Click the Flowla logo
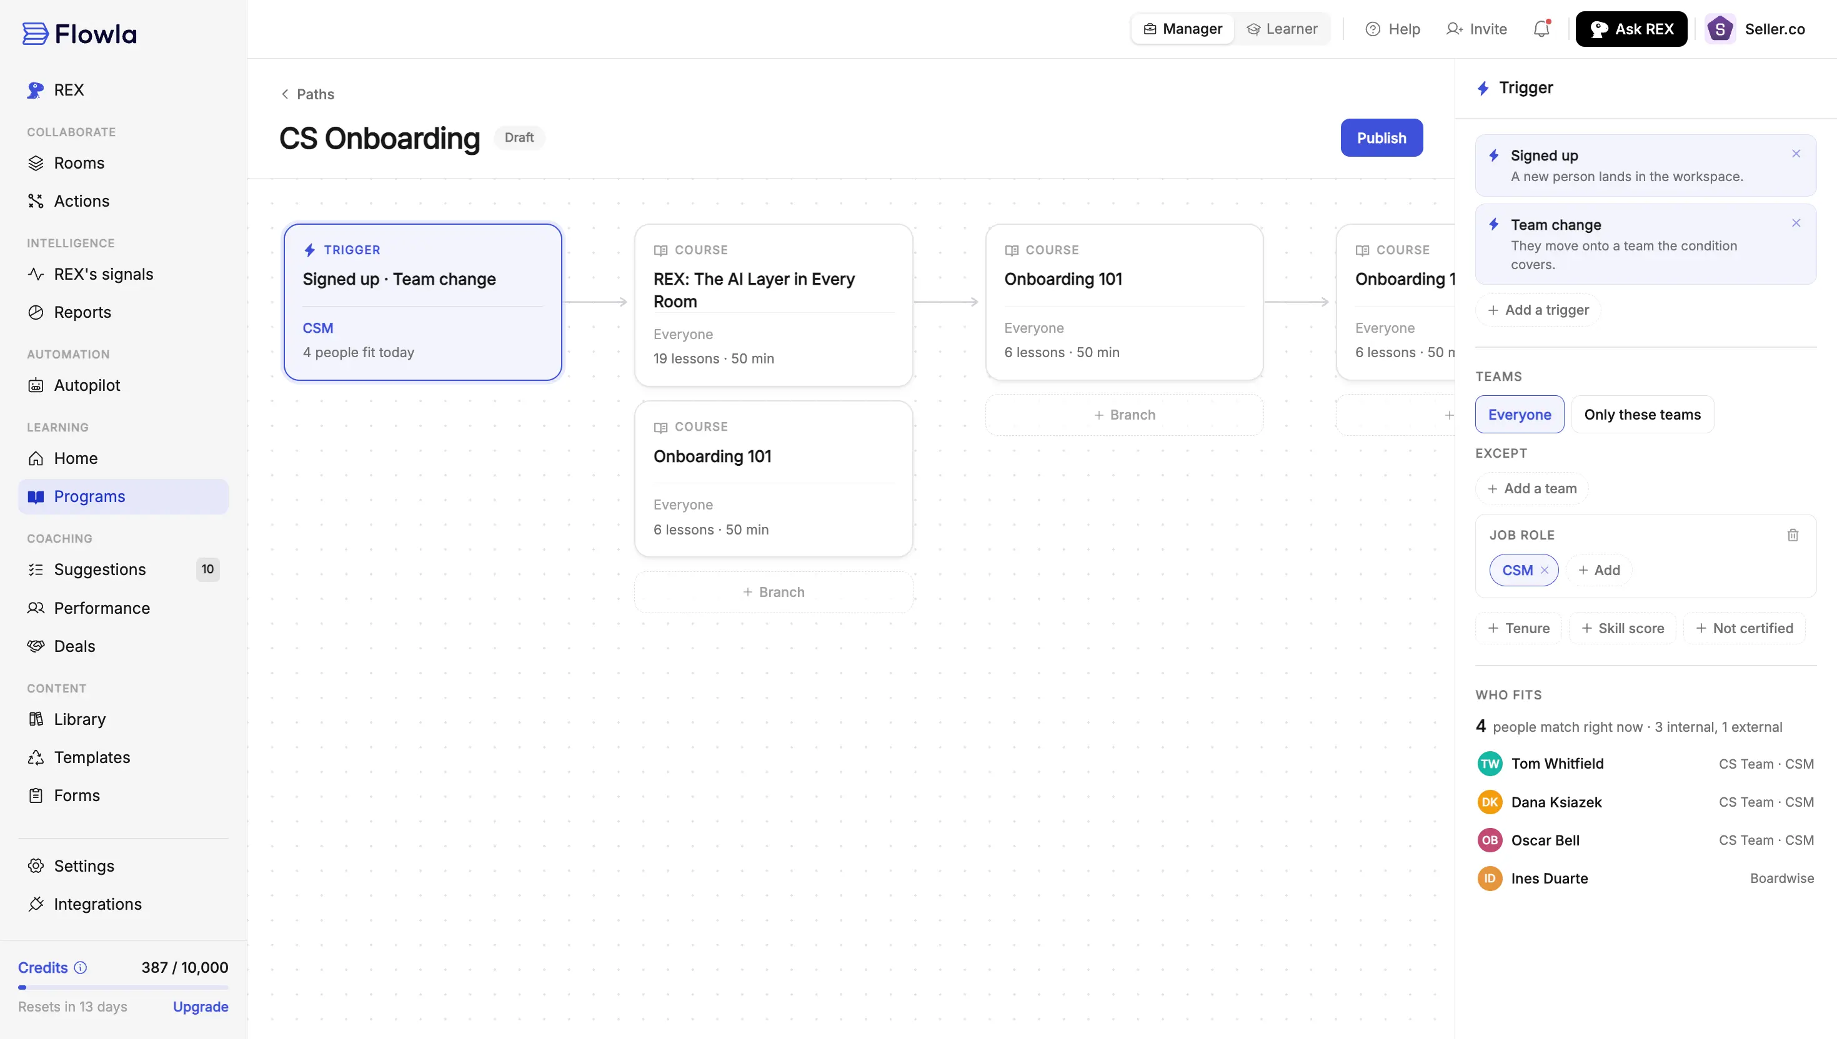The width and height of the screenshot is (1837, 1039). 79,34
